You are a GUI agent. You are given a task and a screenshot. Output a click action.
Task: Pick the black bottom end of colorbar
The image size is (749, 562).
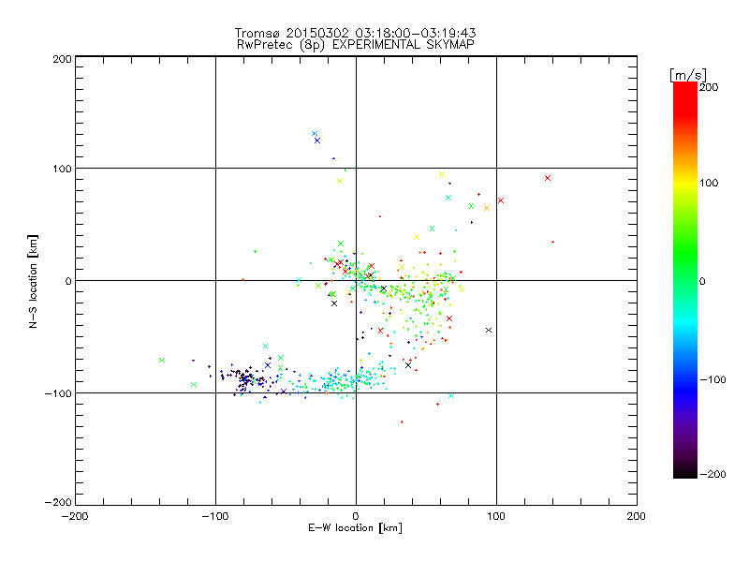(684, 474)
